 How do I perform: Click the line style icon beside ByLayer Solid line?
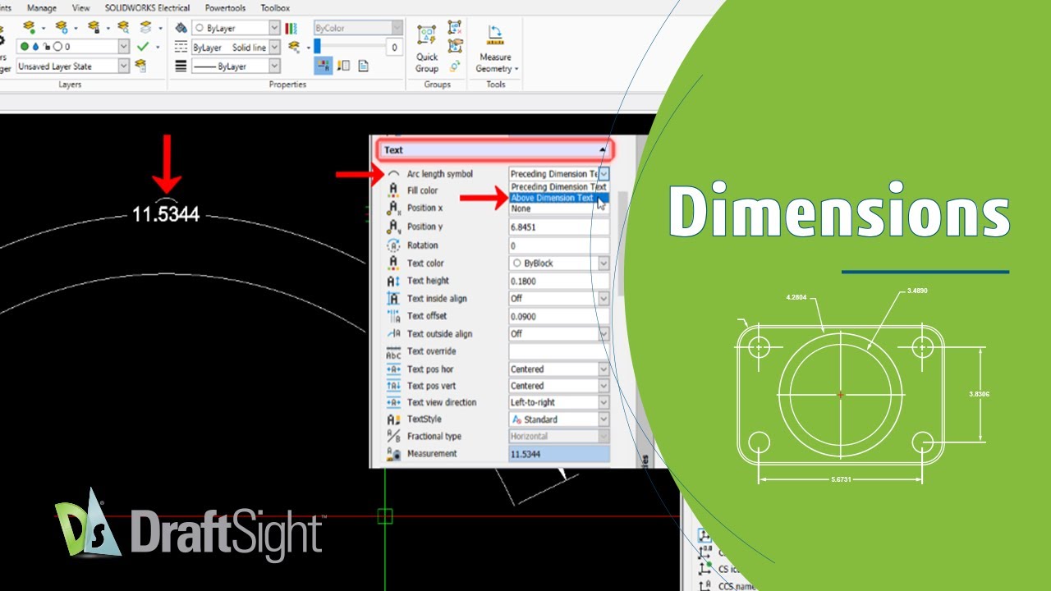click(x=181, y=48)
